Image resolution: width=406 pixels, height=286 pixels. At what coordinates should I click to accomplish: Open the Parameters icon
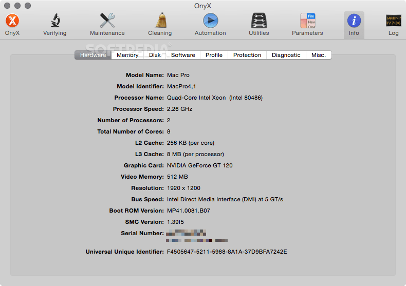307,21
